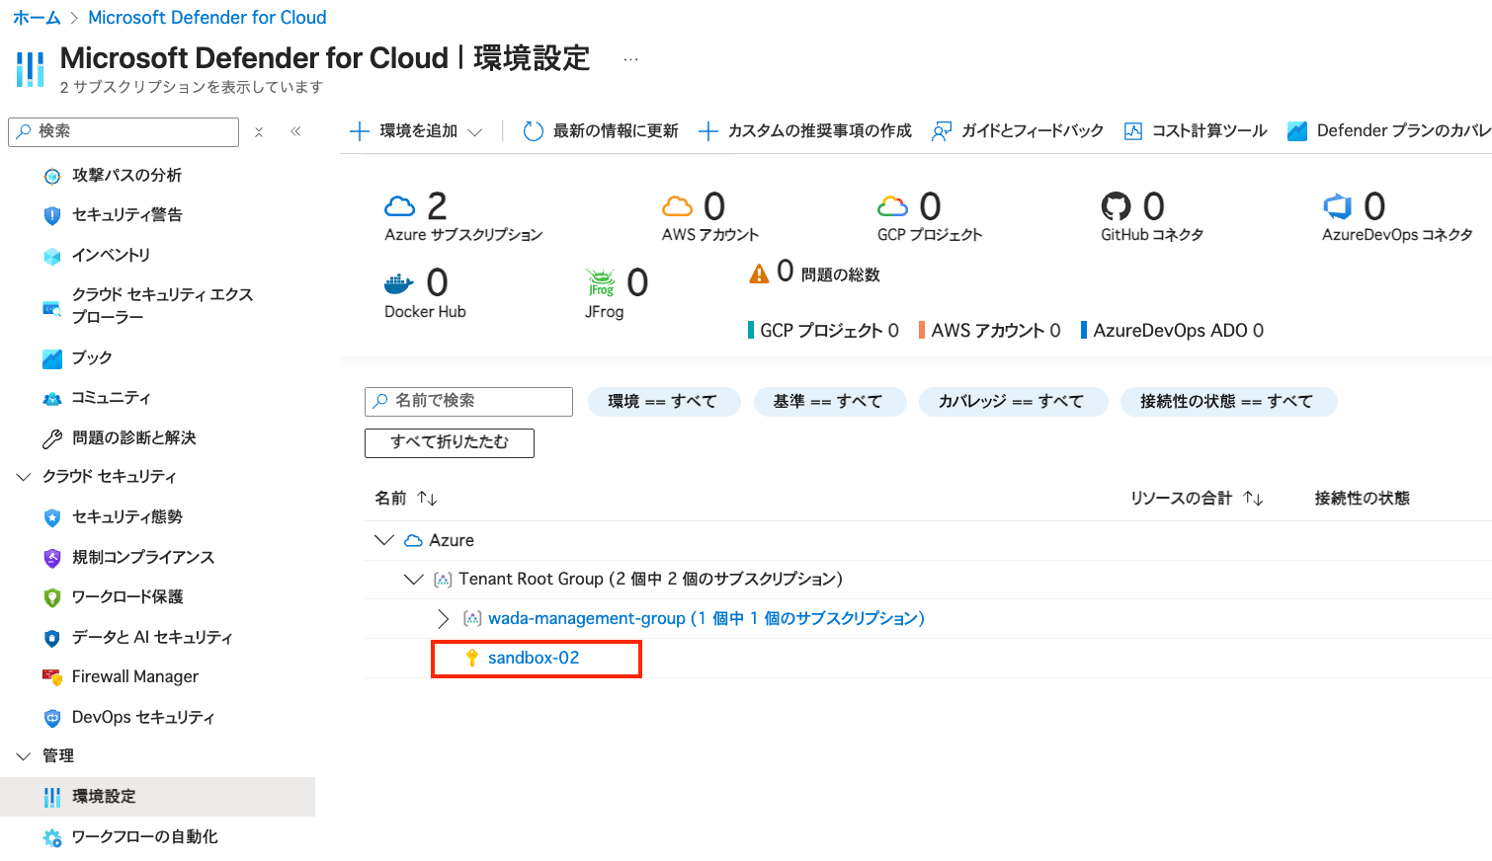This screenshot has height=861, width=1492.
Task: Click the Data and AI security icon
Action: click(x=52, y=638)
